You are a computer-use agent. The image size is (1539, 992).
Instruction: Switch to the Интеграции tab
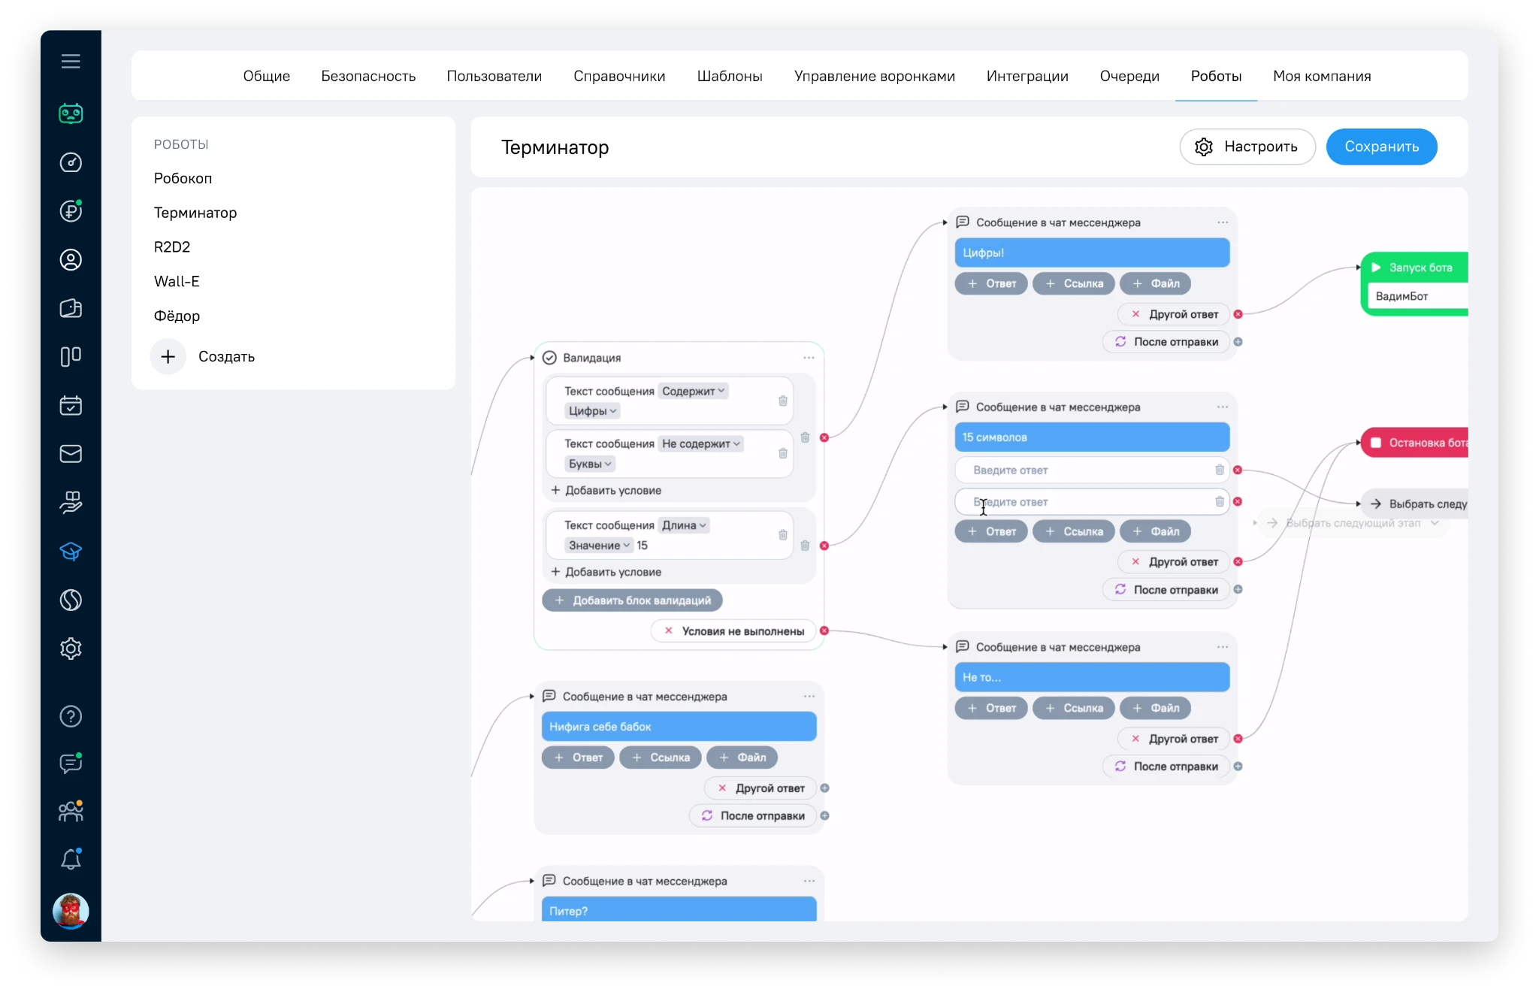(x=1027, y=76)
